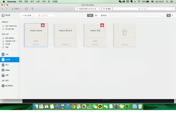The image size is (176, 132).
Task: Open recent note 두원공조 두천…
Action: [10, 41]
